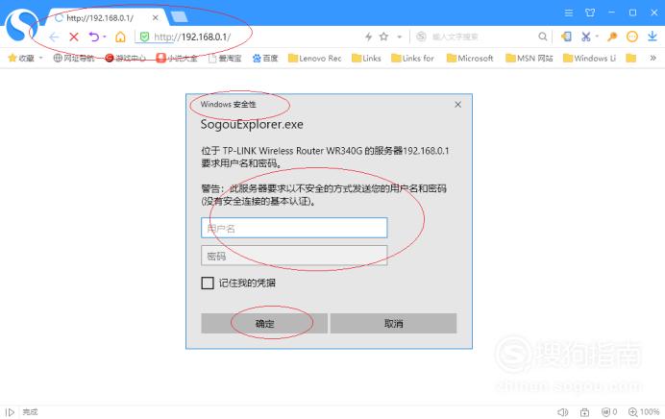Stop loading with the red X
The height and width of the screenshot is (419, 665).
coord(74,37)
